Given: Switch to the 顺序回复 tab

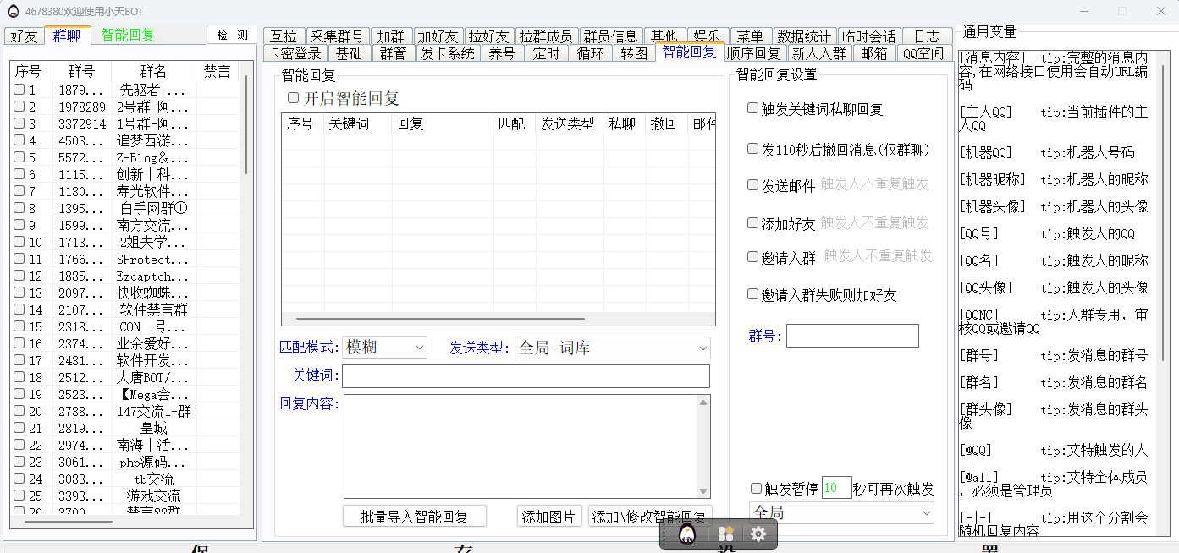Looking at the screenshot, I should coord(753,53).
